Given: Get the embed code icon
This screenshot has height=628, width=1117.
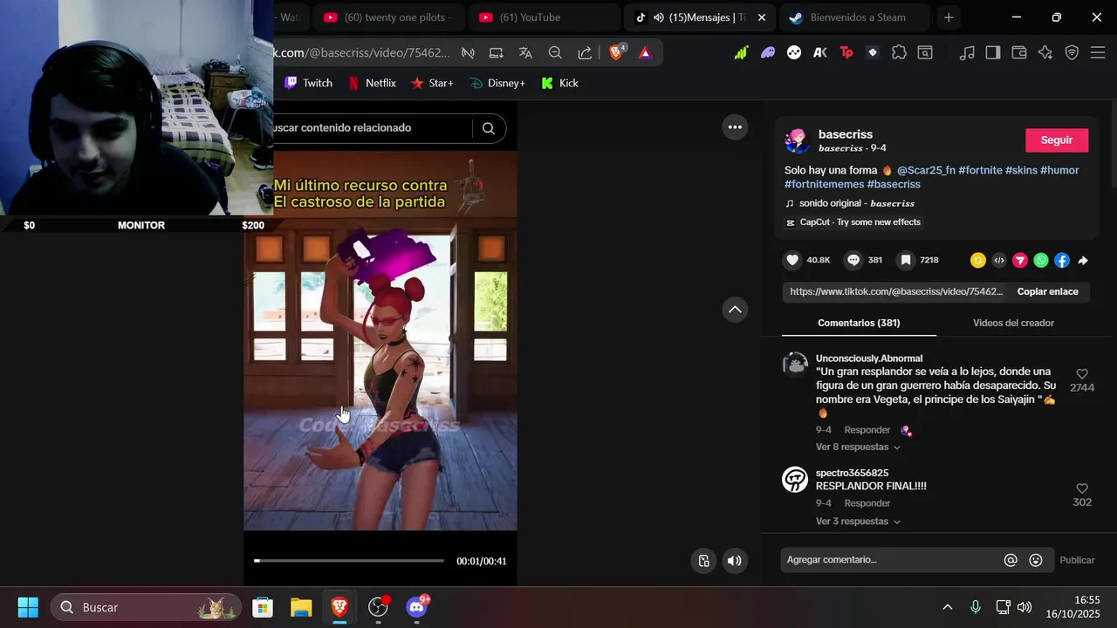Looking at the screenshot, I should [x=999, y=260].
